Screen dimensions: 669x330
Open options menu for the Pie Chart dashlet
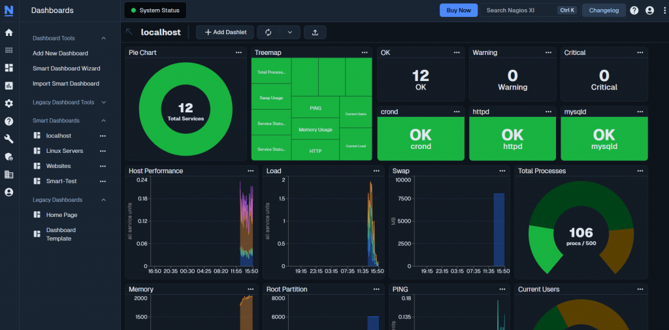click(x=239, y=53)
